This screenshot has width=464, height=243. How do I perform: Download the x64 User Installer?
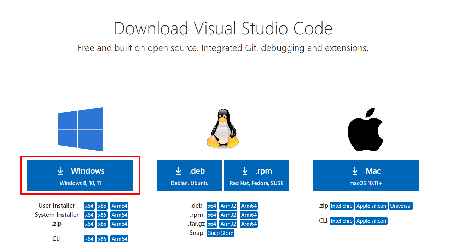point(89,206)
